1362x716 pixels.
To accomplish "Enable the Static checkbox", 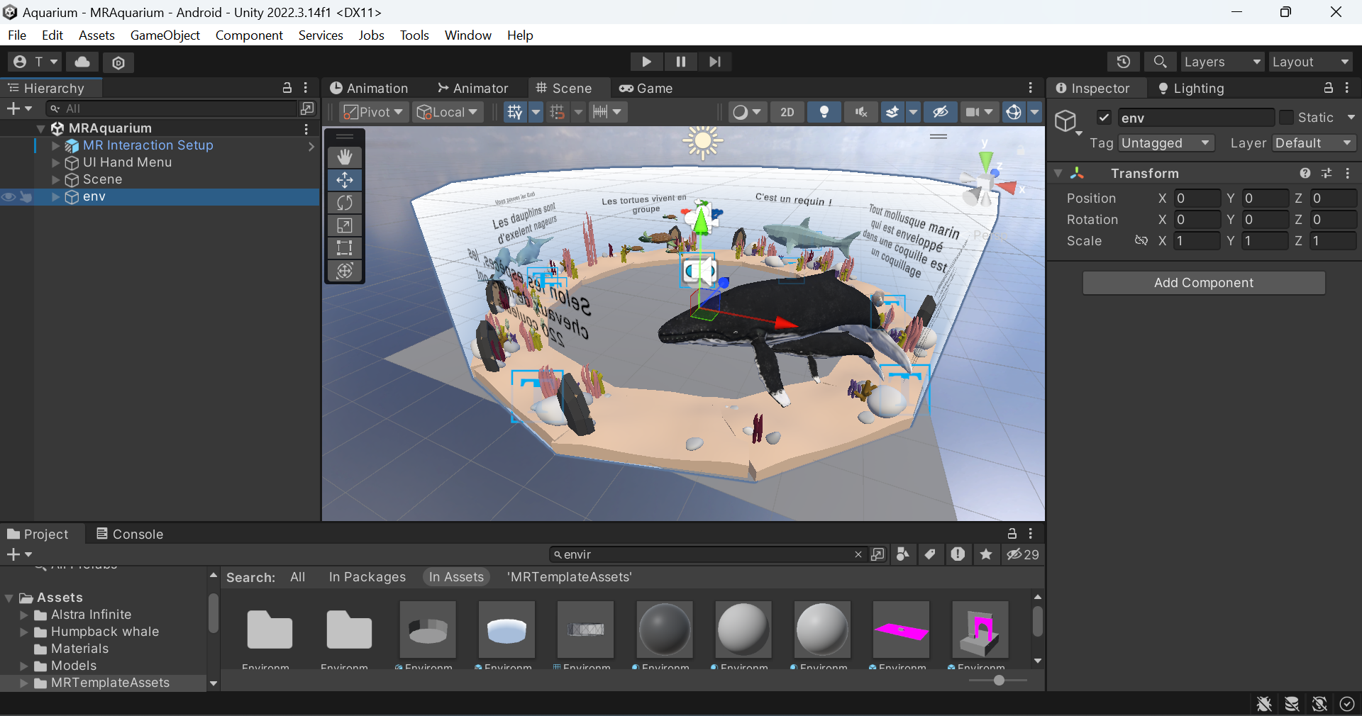I will (x=1286, y=118).
